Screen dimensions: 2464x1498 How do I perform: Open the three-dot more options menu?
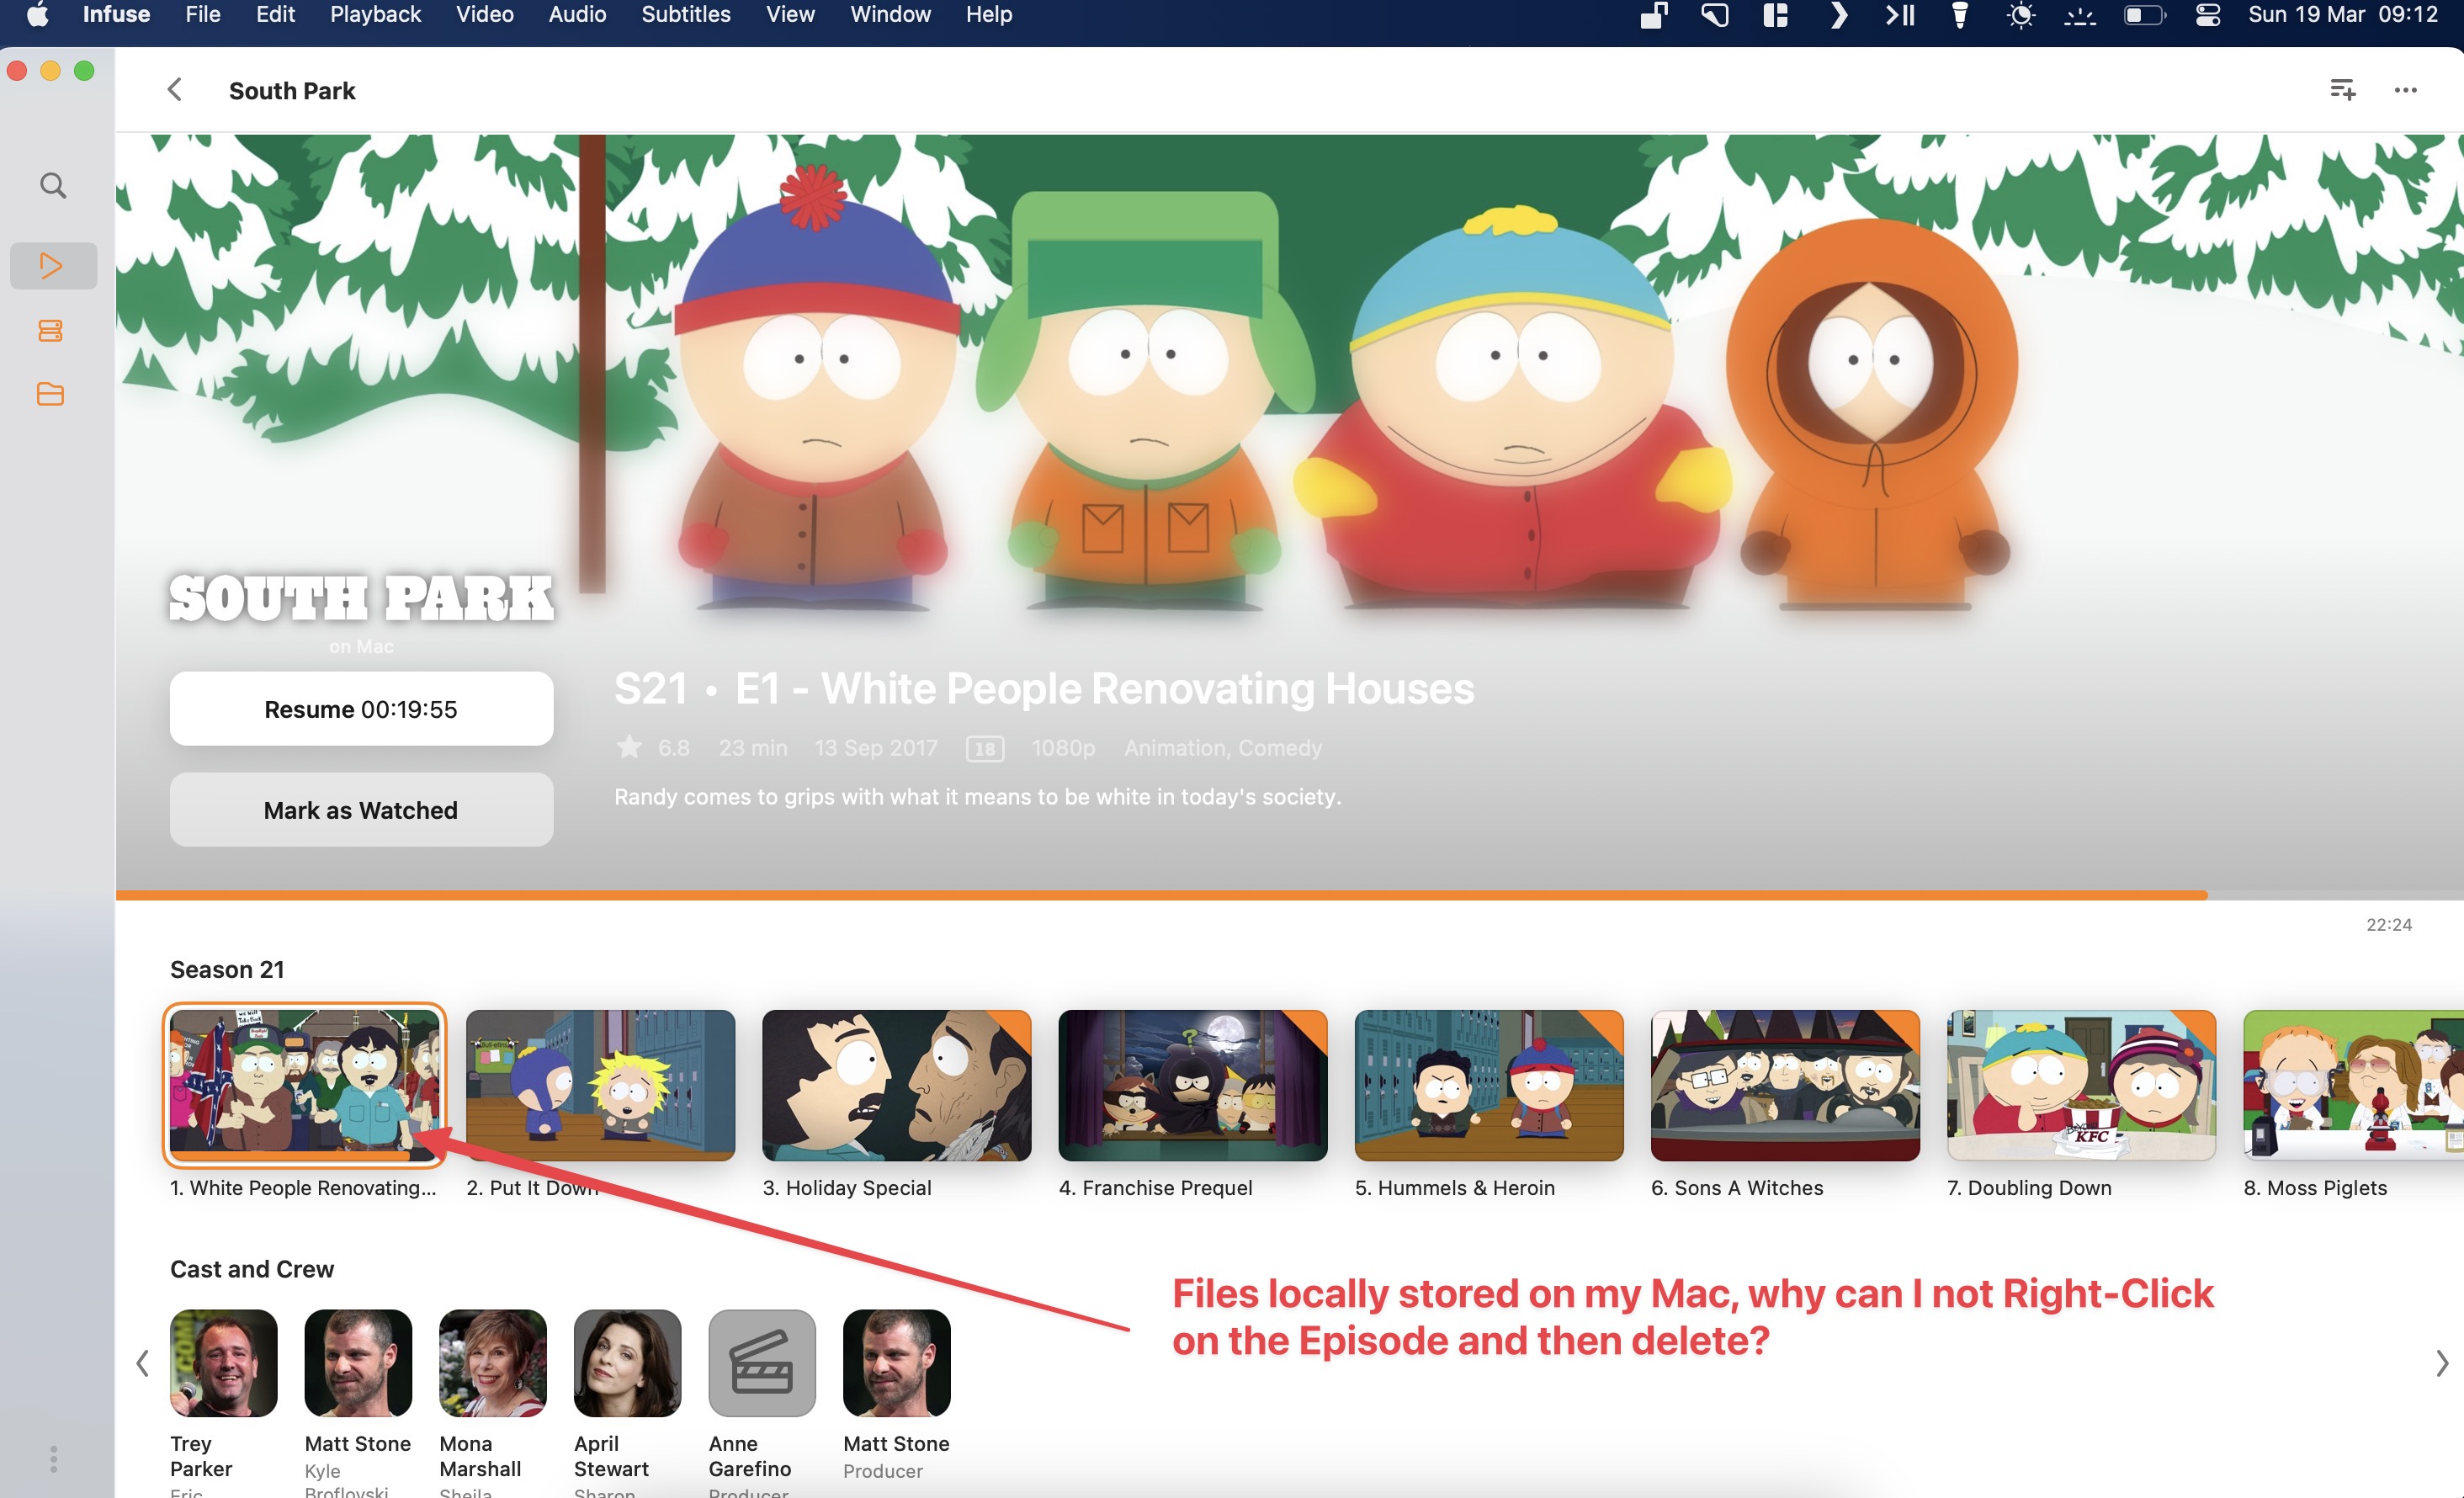(2405, 90)
